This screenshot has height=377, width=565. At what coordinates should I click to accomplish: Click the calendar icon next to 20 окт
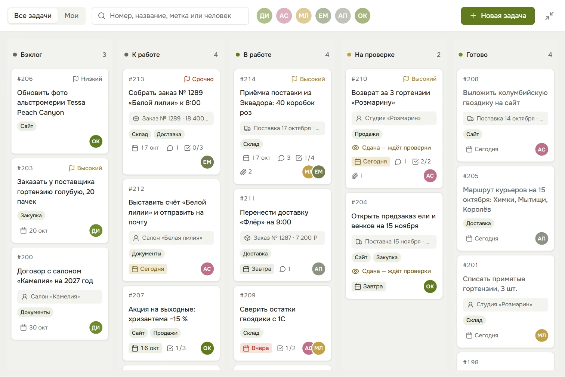[x=23, y=231]
